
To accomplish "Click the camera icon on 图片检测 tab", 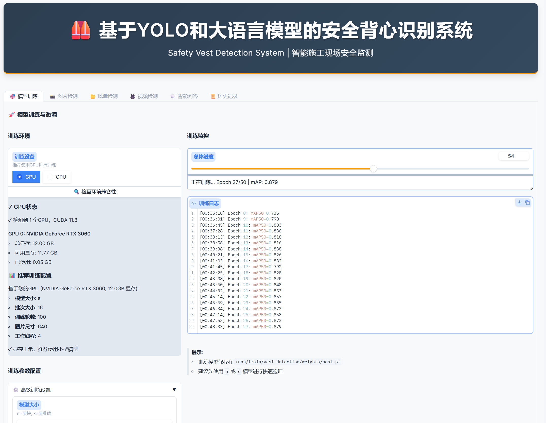I will 53,96.
